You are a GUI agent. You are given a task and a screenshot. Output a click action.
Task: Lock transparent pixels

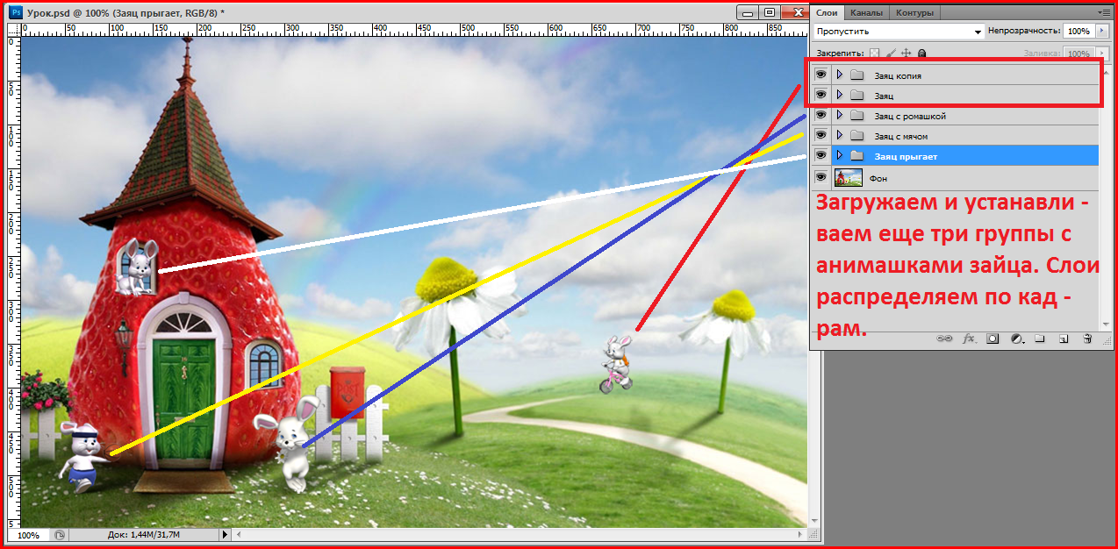tap(874, 53)
